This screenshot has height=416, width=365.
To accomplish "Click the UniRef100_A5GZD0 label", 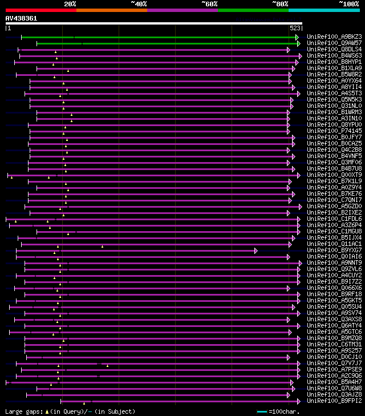I will point(334,206).
